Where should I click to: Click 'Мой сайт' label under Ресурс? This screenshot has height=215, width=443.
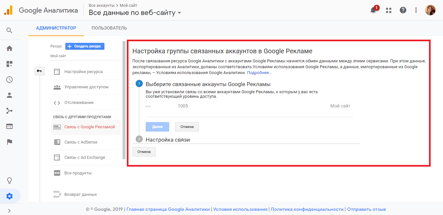(58, 56)
